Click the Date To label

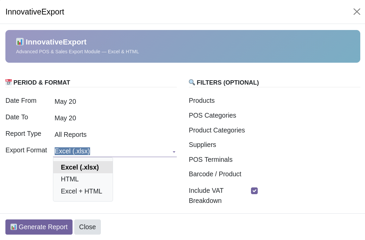(17, 117)
